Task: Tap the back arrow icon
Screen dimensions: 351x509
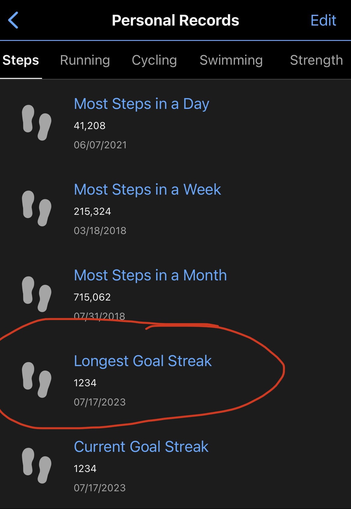Action: [x=14, y=20]
